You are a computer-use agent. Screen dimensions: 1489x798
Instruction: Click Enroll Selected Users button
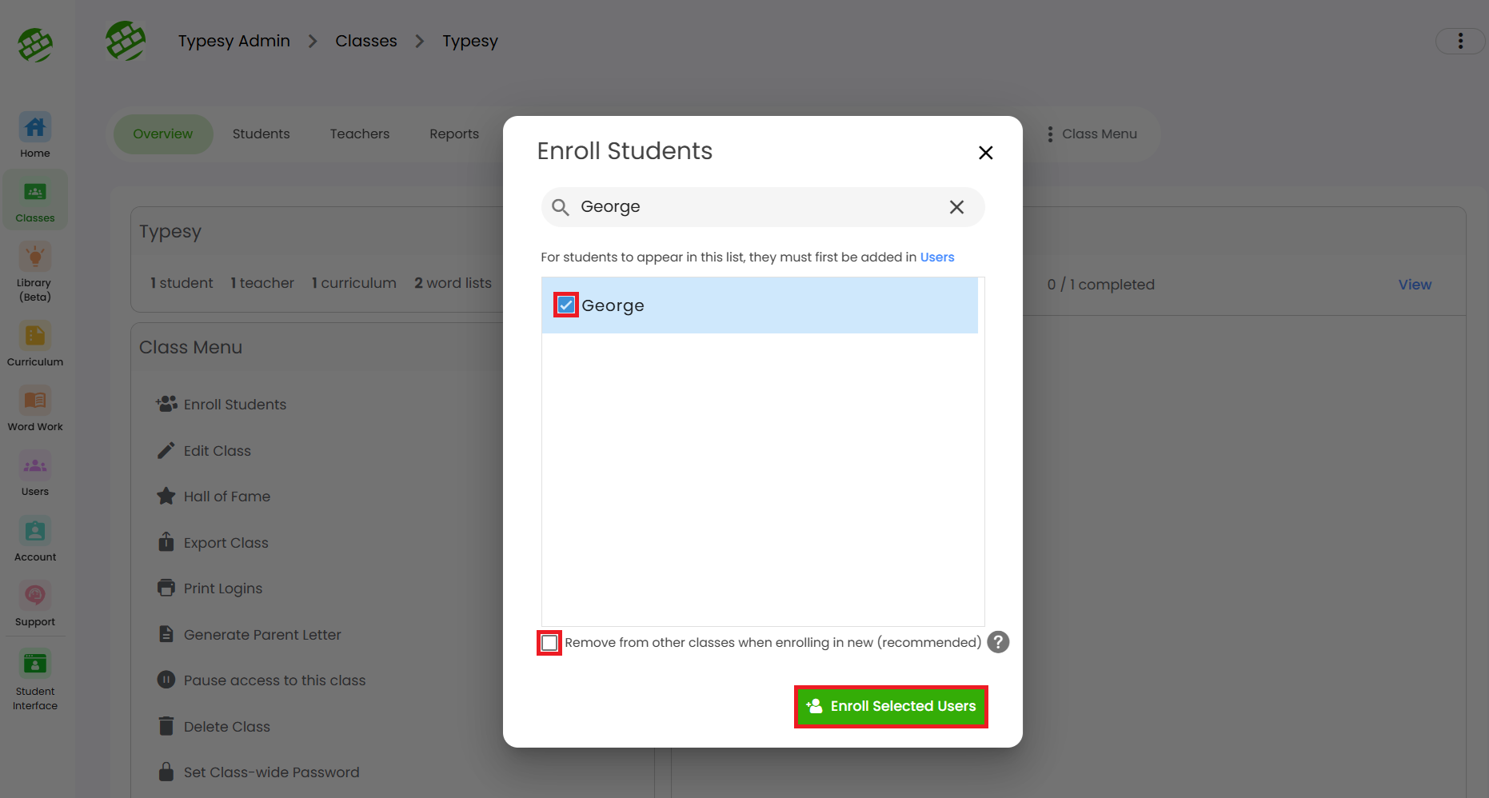click(x=891, y=707)
